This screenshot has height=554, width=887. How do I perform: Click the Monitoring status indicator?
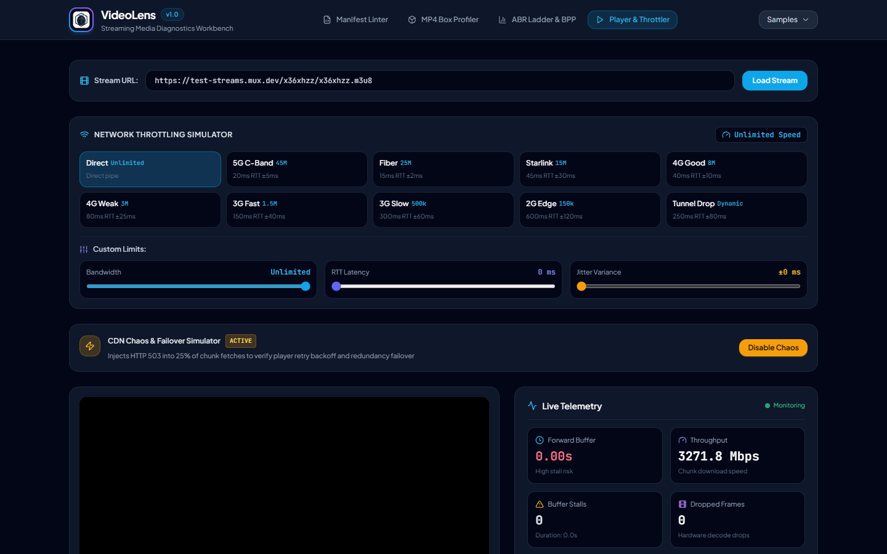click(x=785, y=406)
